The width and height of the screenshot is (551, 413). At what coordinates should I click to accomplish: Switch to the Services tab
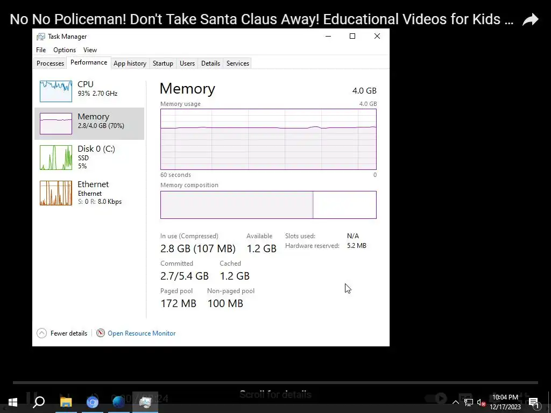[x=237, y=63]
